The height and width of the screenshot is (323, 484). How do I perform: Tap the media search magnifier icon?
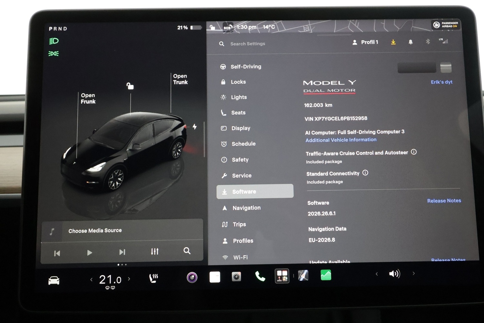click(x=187, y=251)
